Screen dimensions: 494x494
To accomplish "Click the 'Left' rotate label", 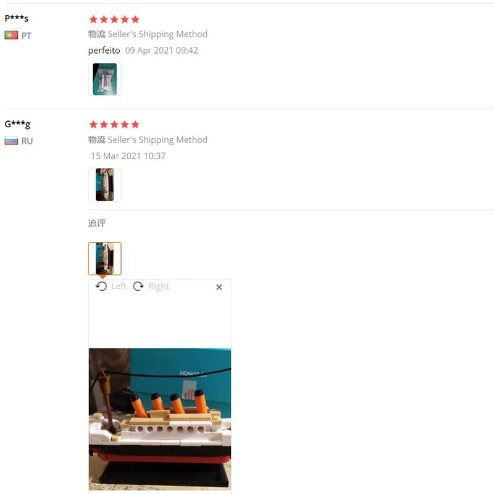I will (x=119, y=286).
